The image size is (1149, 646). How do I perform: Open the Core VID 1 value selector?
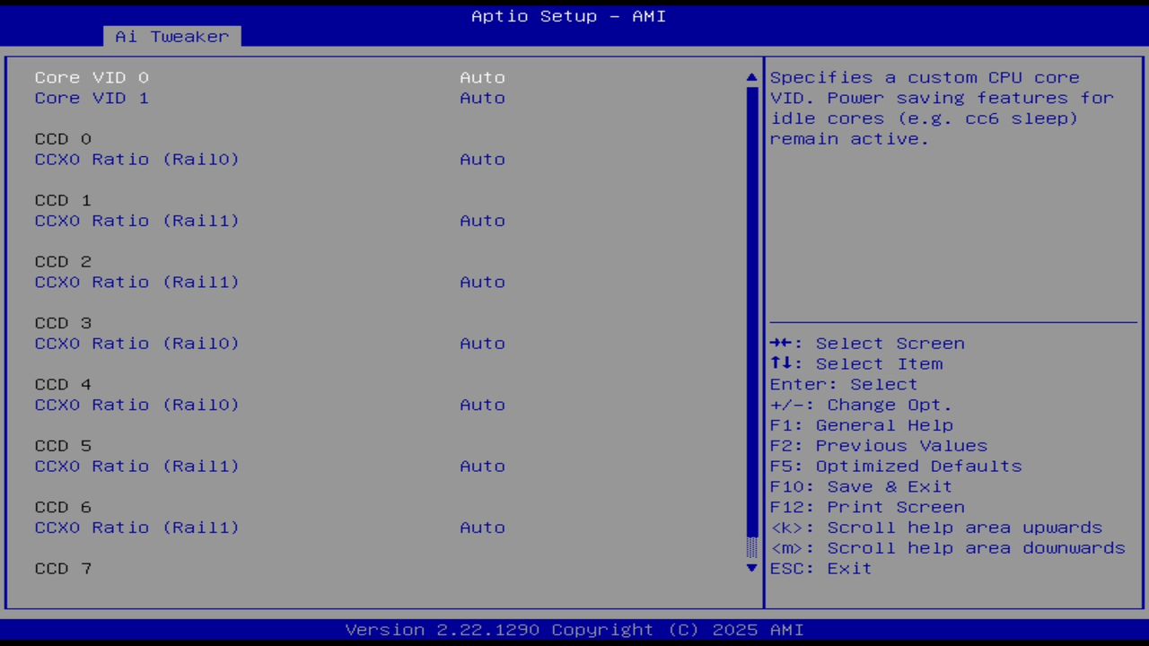click(482, 98)
